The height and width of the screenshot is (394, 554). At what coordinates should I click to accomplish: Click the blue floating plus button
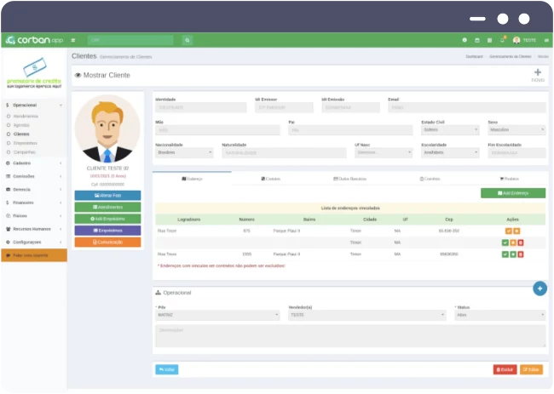(539, 288)
